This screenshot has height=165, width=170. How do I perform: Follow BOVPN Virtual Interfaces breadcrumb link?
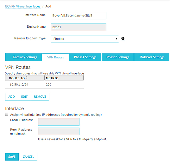(x=23, y=6)
